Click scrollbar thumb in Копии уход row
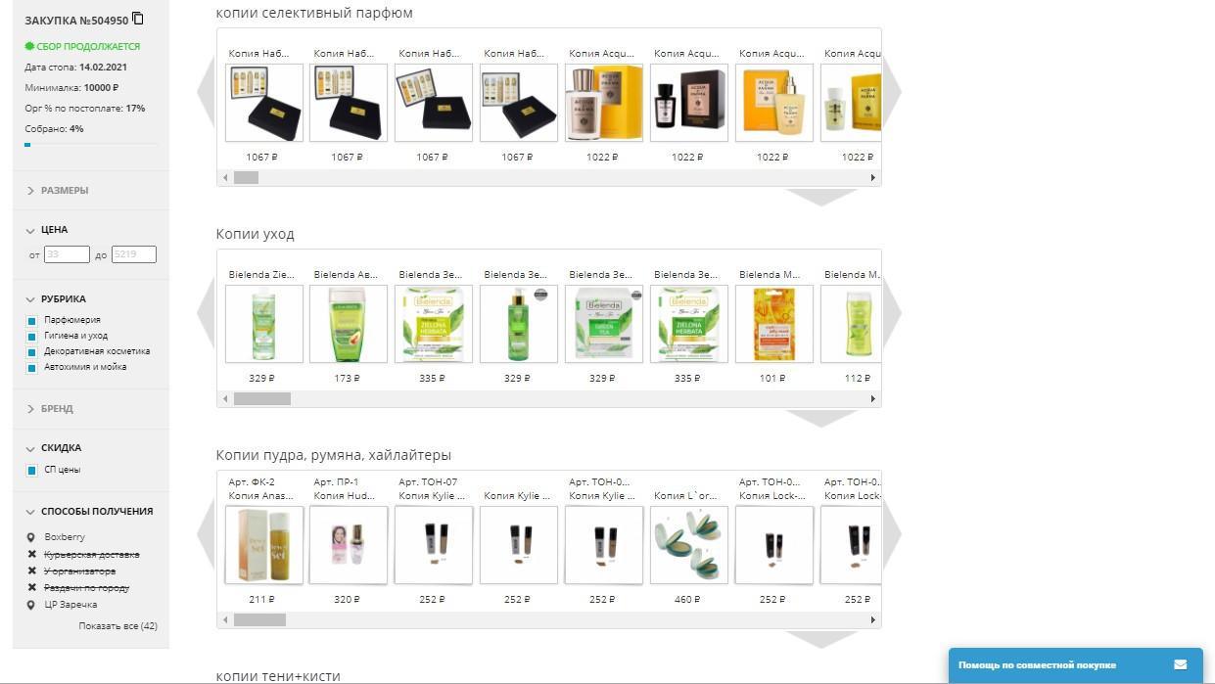 coord(262,399)
